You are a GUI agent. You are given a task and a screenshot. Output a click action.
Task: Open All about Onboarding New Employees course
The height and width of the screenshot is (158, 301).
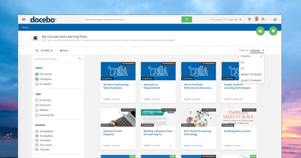[x=116, y=86]
